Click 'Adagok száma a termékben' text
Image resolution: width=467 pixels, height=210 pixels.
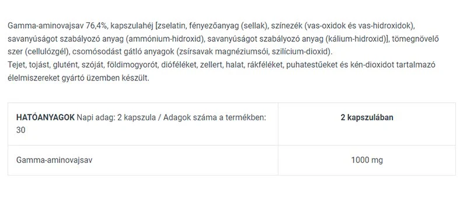pos(214,117)
